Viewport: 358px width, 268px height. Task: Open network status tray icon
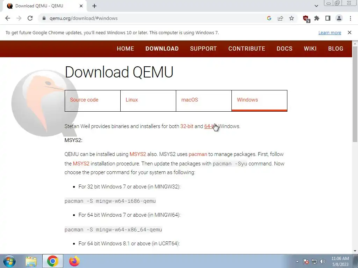(x=314, y=262)
